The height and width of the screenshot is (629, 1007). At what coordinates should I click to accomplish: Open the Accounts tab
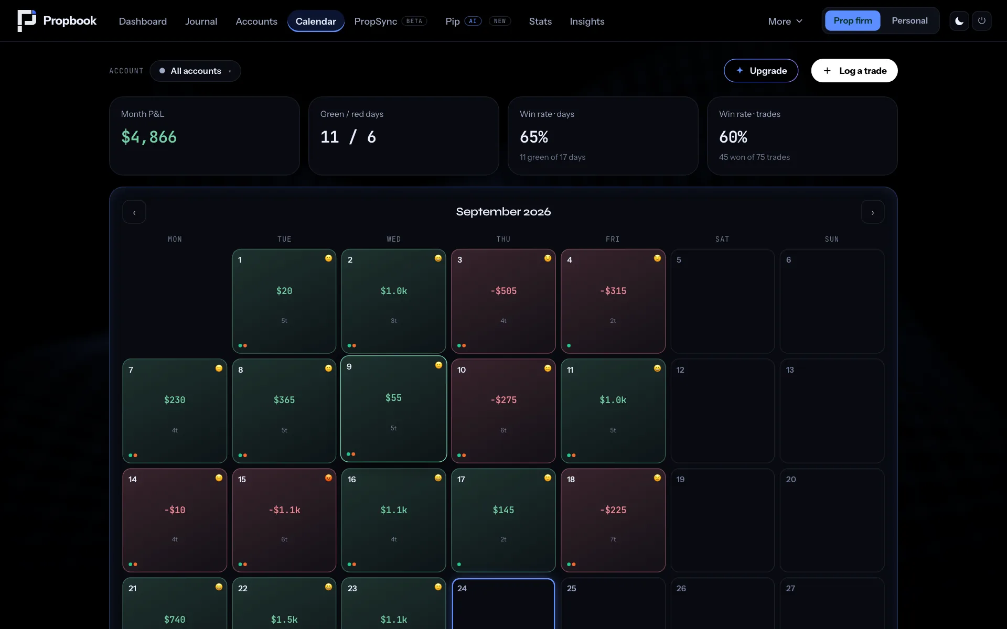(256, 21)
